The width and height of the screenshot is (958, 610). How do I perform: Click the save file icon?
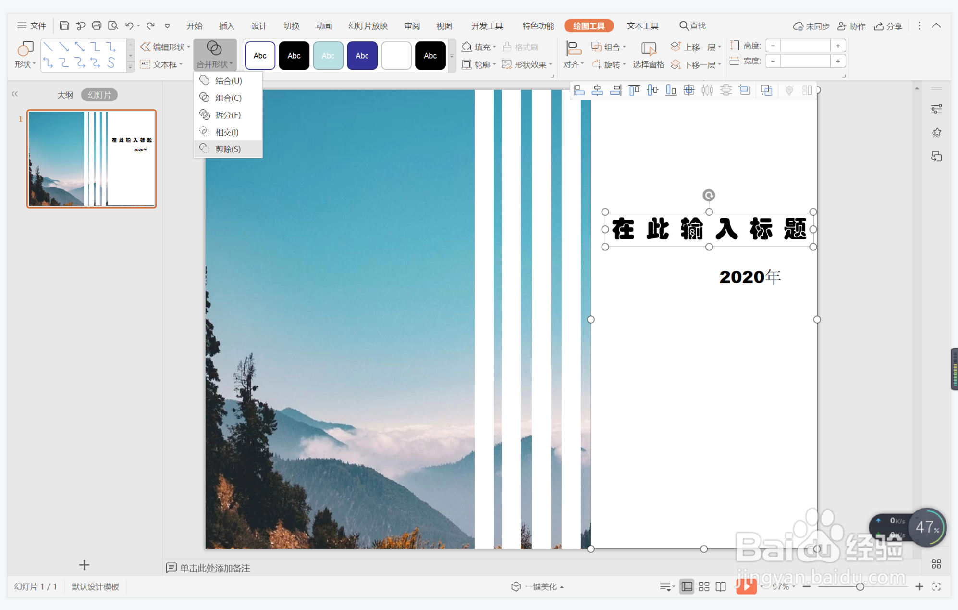point(64,25)
